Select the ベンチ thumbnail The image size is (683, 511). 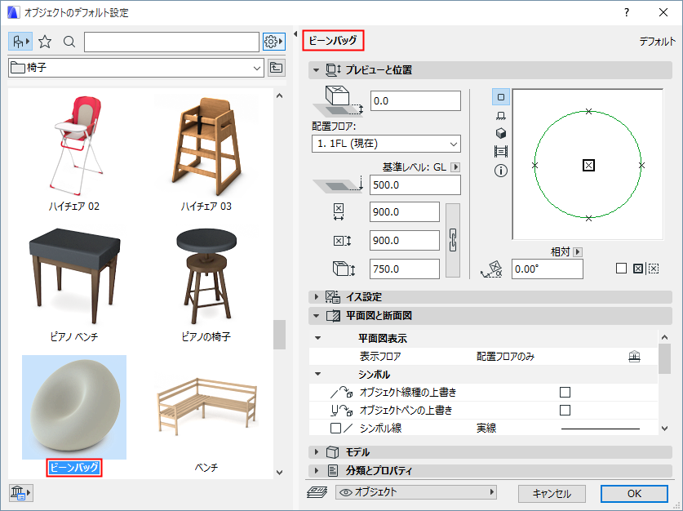click(x=206, y=407)
